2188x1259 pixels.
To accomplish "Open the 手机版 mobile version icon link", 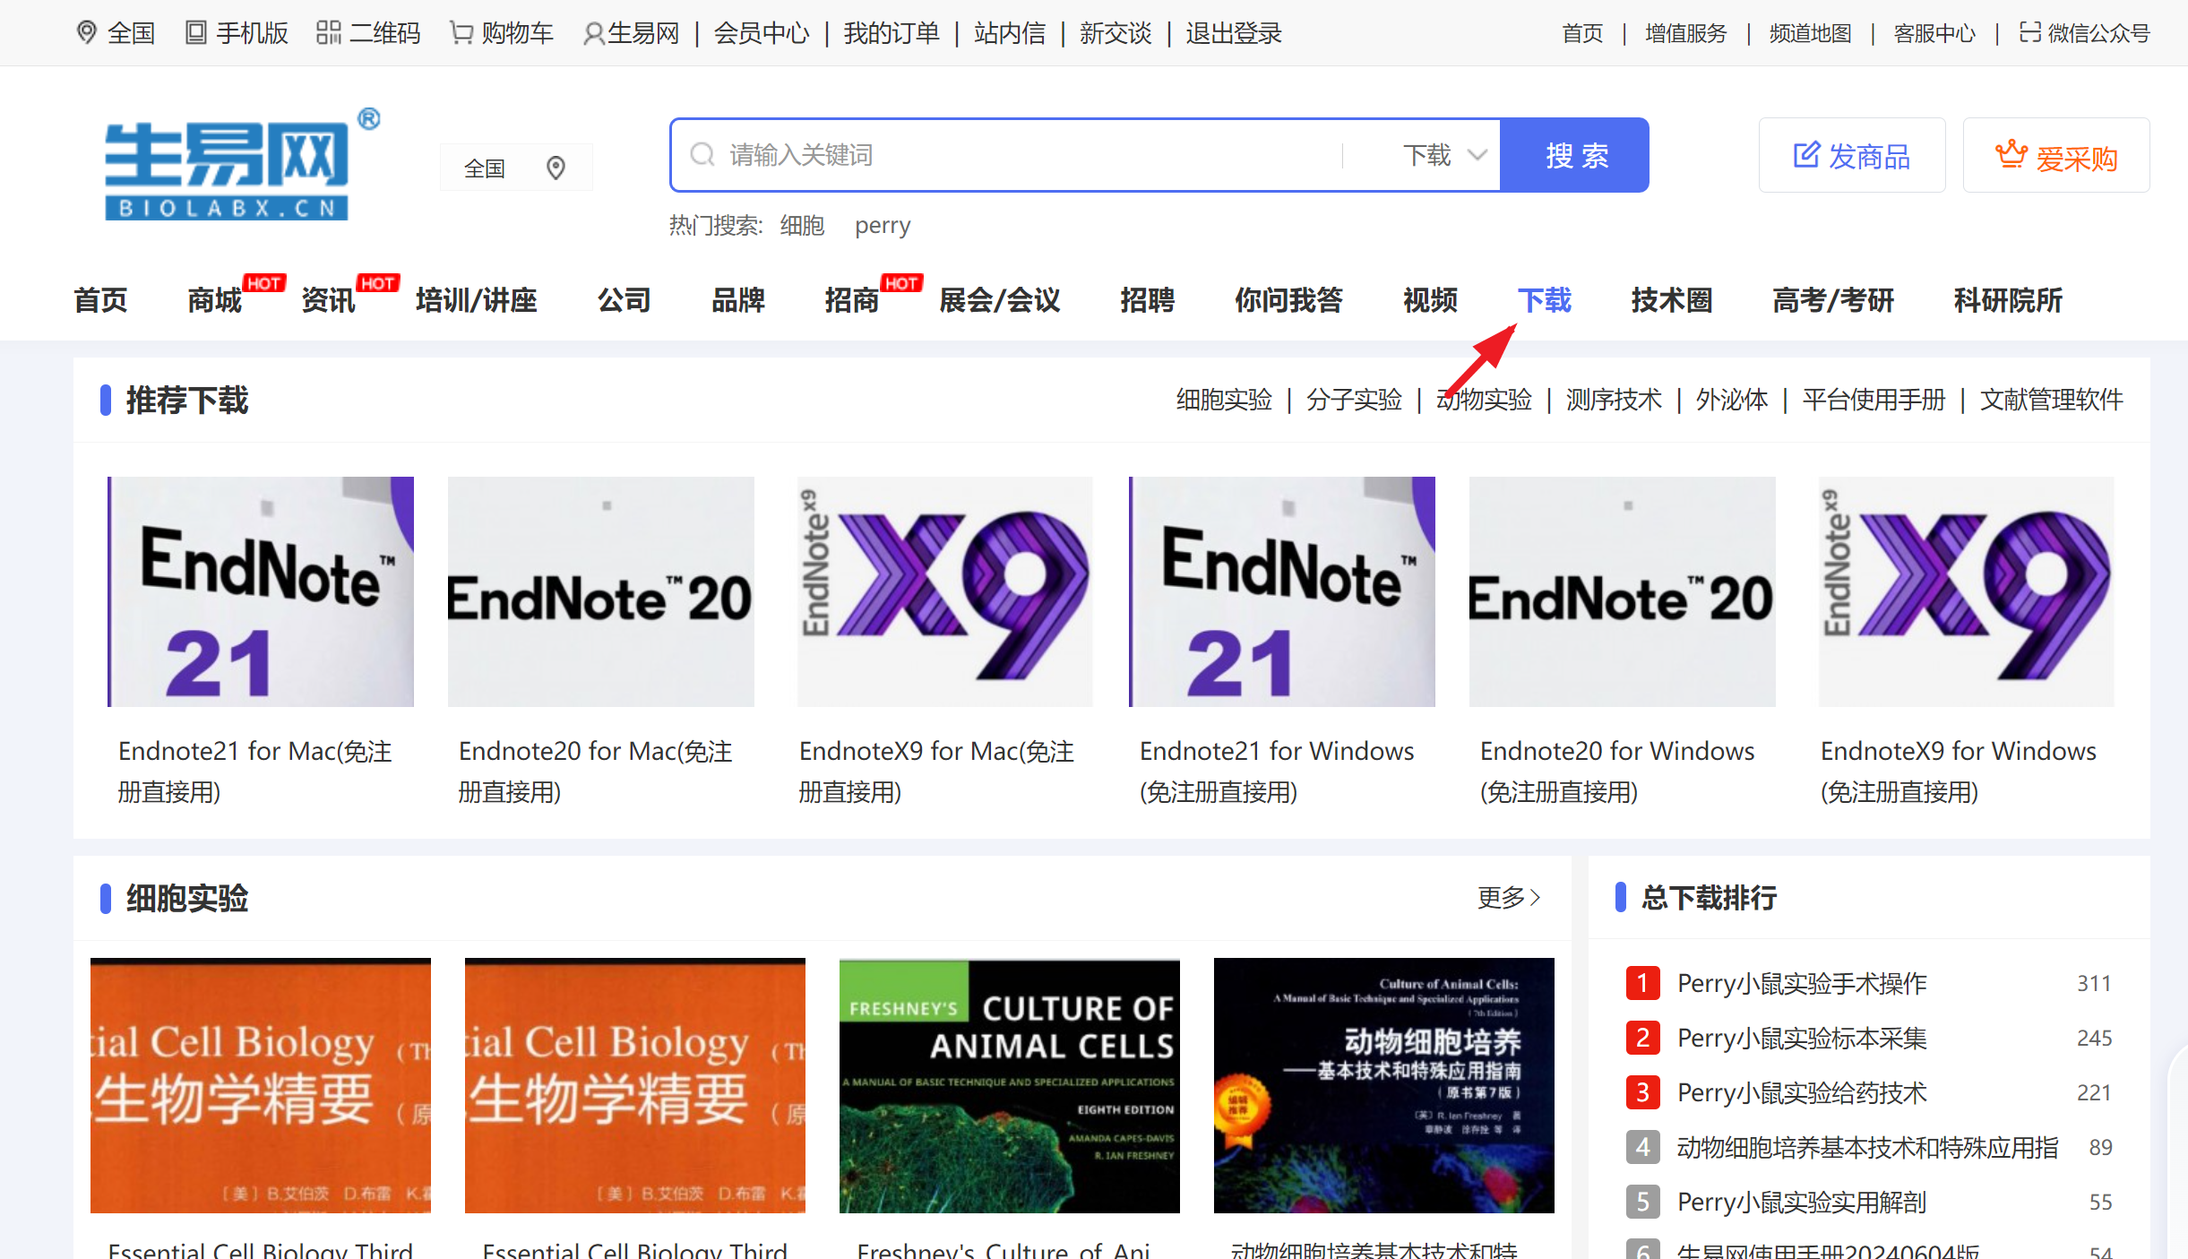I will click(195, 33).
